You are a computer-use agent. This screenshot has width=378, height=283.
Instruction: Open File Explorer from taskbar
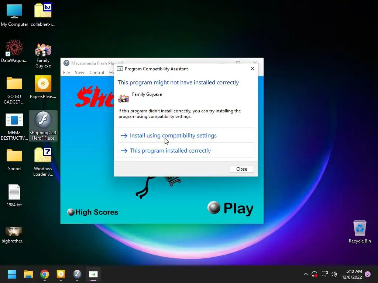click(28, 274)
